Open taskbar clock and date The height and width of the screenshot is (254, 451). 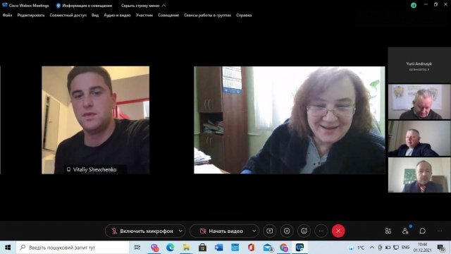pos(423,248)
